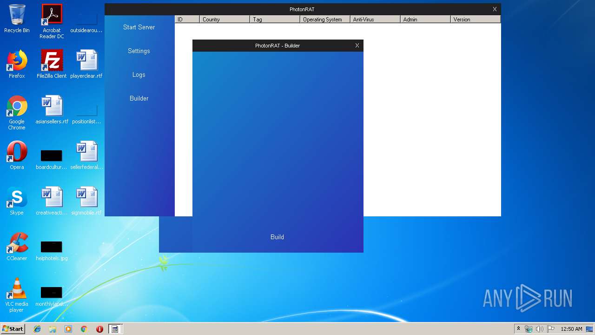Open Opera from the taskbar
595x335 pixels.
click(x=99, y=329)
